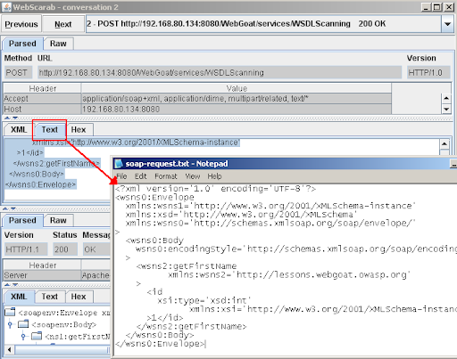Screen dimensions: 457x359
Task: Click the request headers scrollbar up arrow
Action: coord(446,98)
